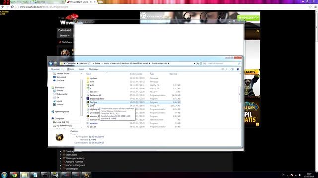Open Dokumenter library
The width and height of the screenshot is (318, 178).
pyautogui.click(x=62, y=94)
